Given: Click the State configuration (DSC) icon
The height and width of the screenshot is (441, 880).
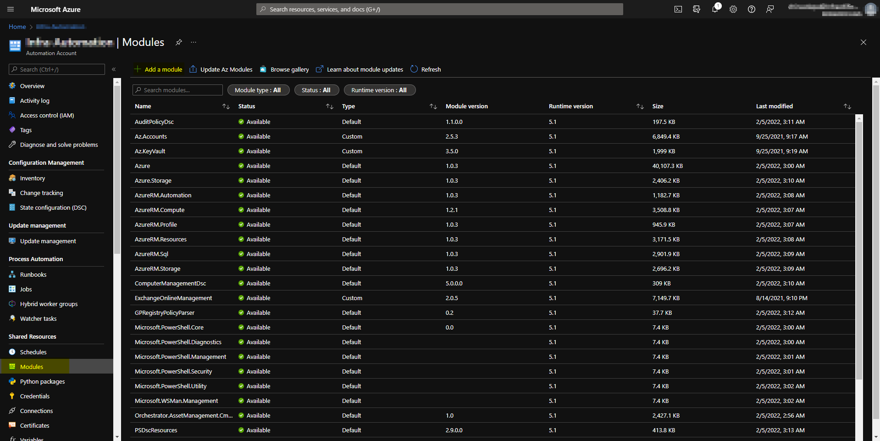Looking at the screenshot, I should (x=12, y=207).
